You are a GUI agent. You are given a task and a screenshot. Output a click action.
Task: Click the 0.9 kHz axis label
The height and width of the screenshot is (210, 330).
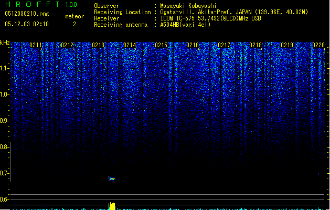coord(4,121)
